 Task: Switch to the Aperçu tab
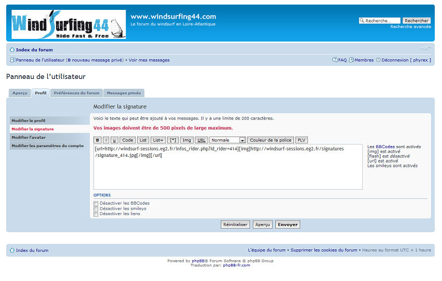pos(20,93)
